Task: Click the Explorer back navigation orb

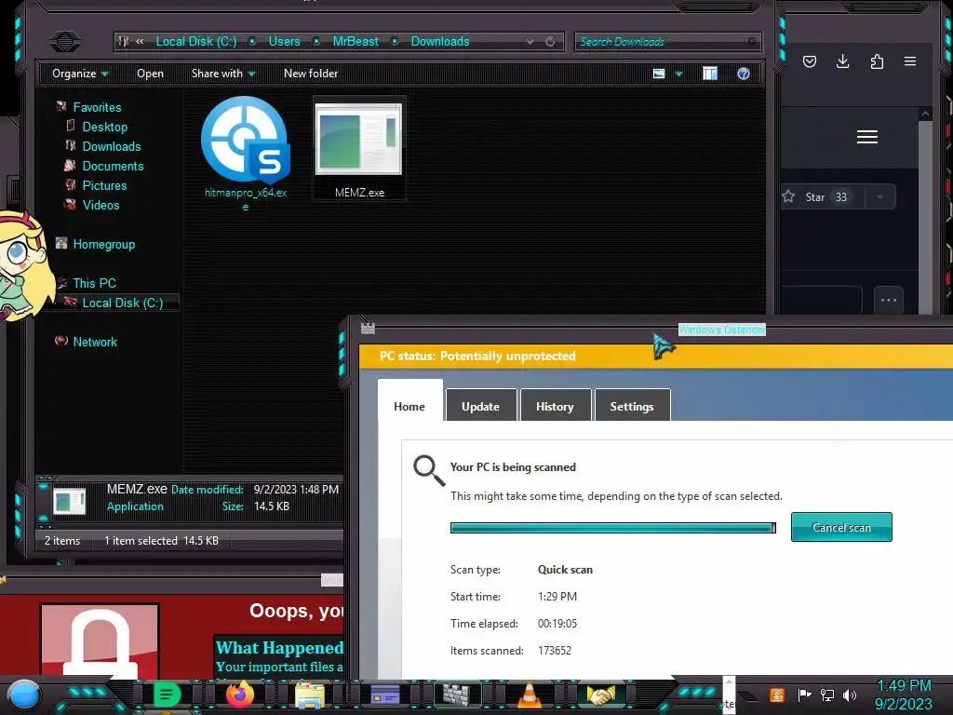Action: 65,41
